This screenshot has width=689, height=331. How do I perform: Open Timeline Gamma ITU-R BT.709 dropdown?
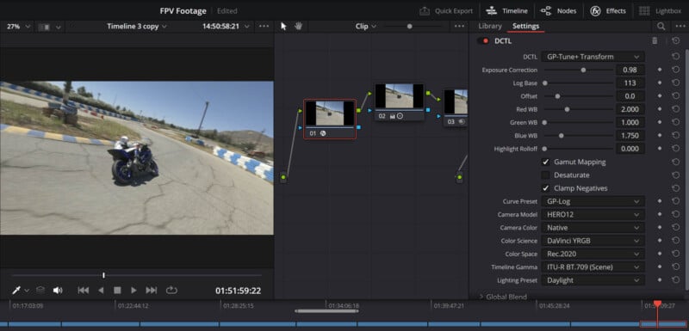pos(593,267)
